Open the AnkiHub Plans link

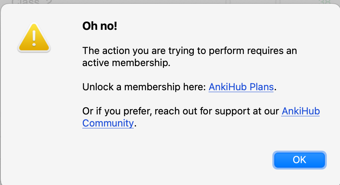click(241, 87)
